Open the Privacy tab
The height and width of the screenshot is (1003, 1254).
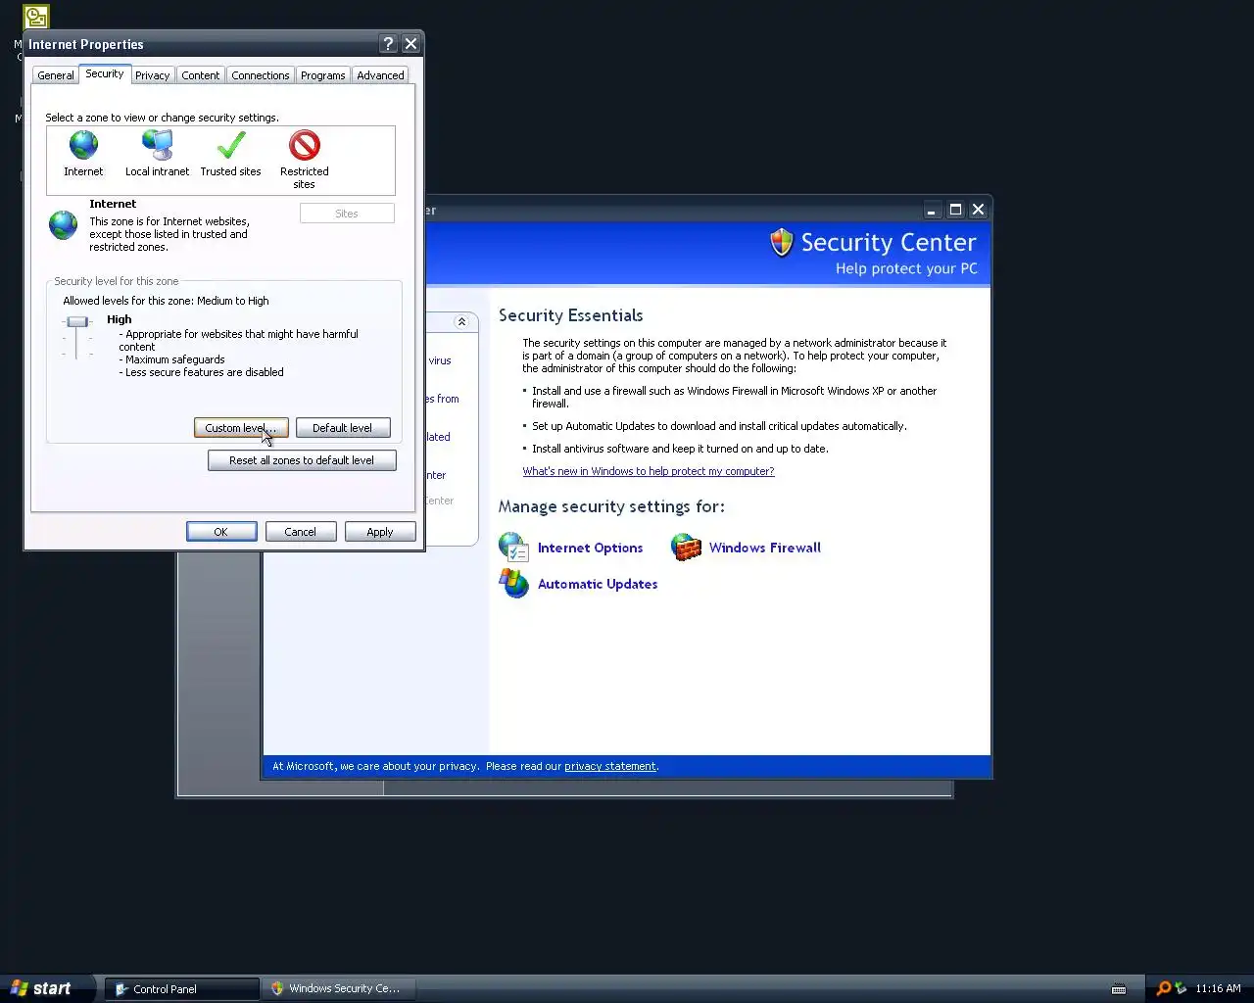(x=152, y=75)
